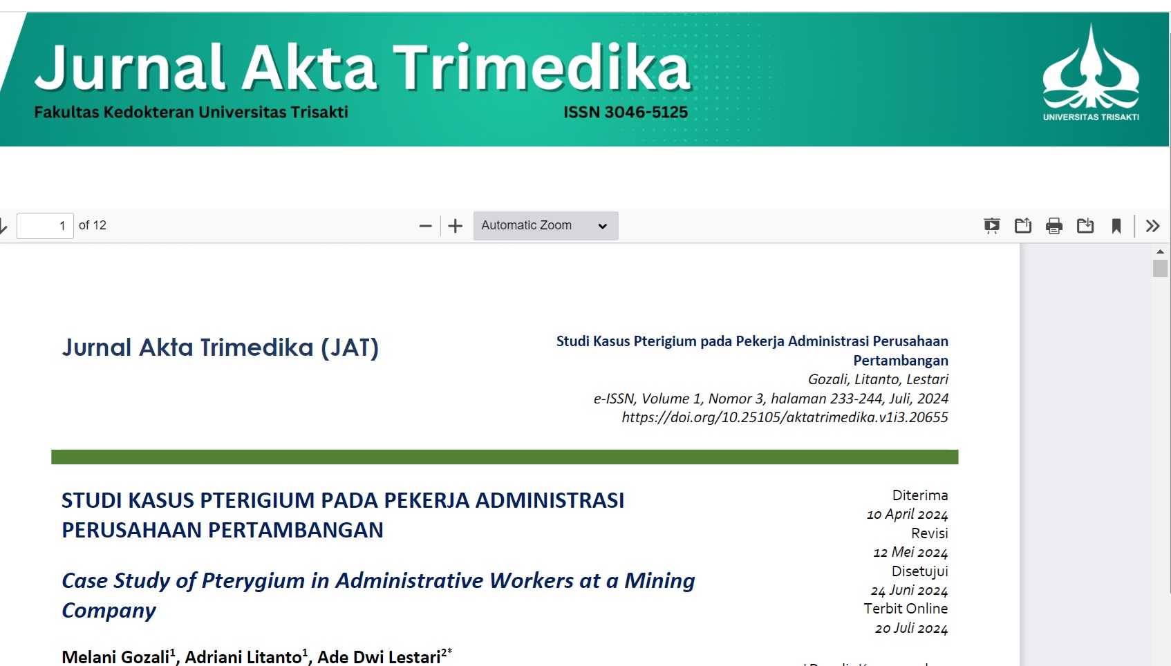
Task: Click the 'Diterima' label
Action: (920, 495)
